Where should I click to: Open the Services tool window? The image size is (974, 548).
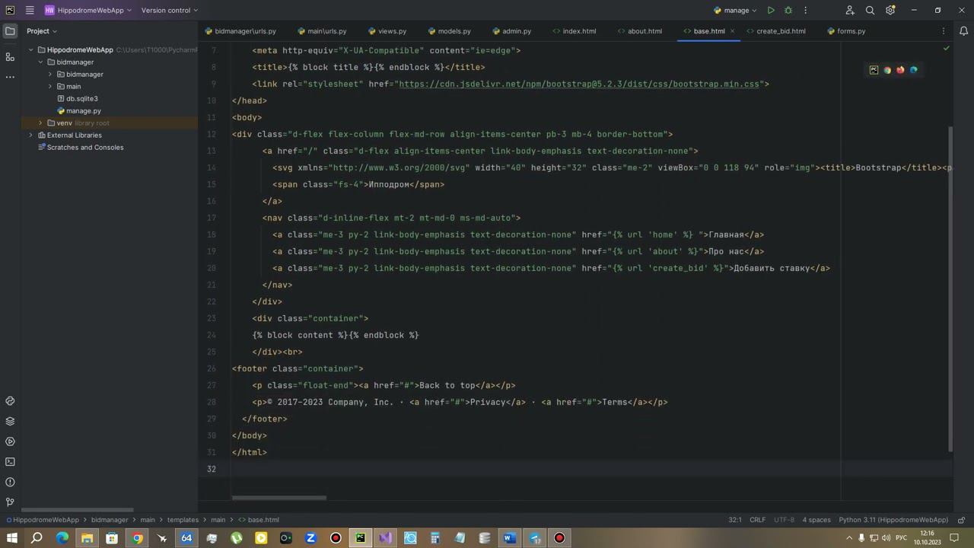pyautogui.click(x=10, y=441)
